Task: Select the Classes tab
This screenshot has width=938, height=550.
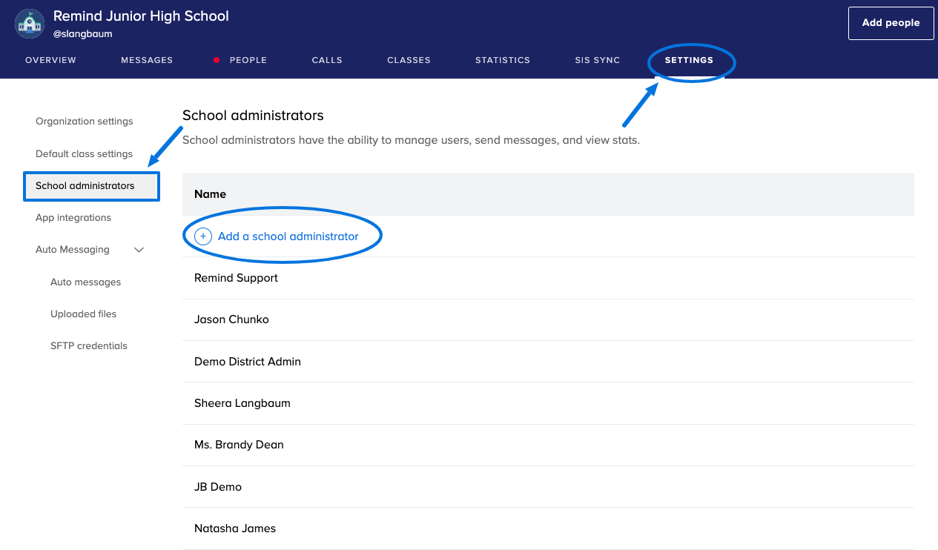Action: [409, 61]
